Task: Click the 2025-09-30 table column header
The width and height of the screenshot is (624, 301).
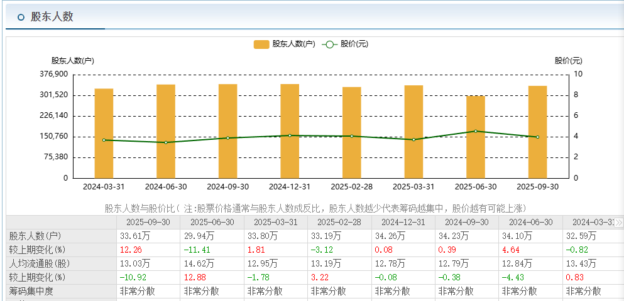Action: [148, 222]
